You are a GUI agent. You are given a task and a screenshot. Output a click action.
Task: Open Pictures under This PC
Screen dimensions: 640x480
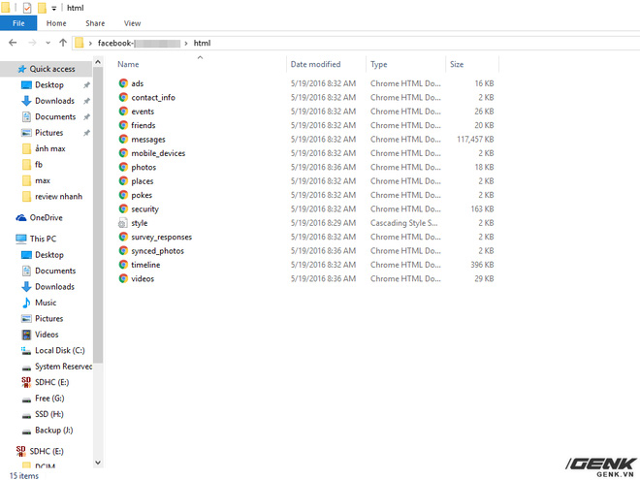[49, 318]
